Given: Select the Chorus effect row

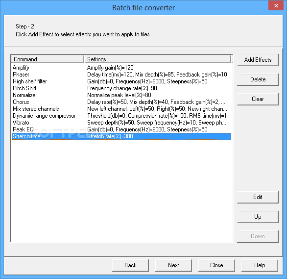Looking at the screenshot, I should point(121,102).
